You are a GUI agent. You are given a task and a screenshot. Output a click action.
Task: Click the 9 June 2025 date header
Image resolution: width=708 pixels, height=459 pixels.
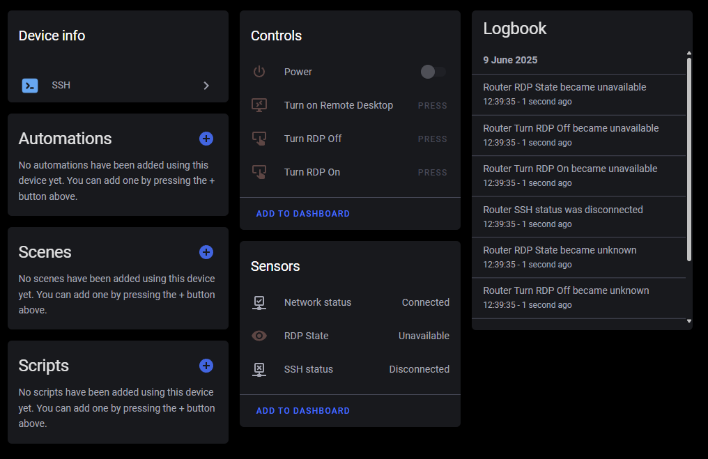click(x=510, y=60)
